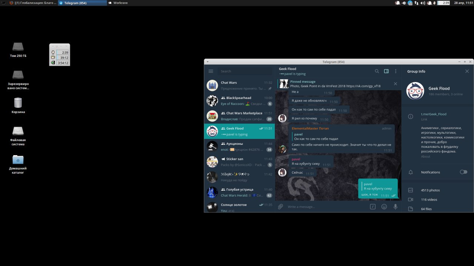Toggle Notifications switch for Geek Flood
The height and width of the screenshot is (266, 474).
[463, 172]
